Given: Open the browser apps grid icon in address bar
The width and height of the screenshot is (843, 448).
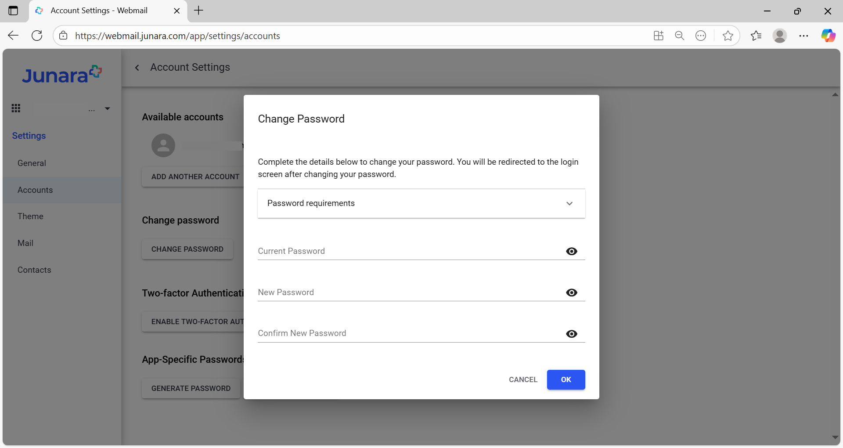Looking at the screenshot, I should point(658,36).
